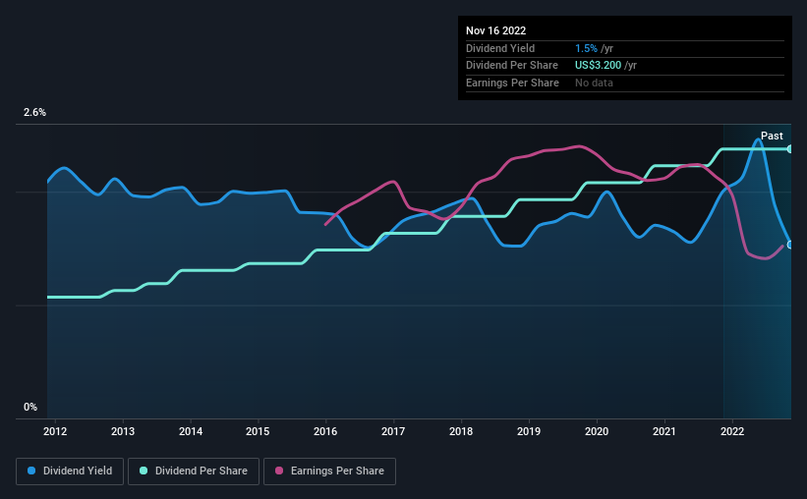
Task: Toggle the Earnings Per Share legend button
Action: click(x=329, y=471)
